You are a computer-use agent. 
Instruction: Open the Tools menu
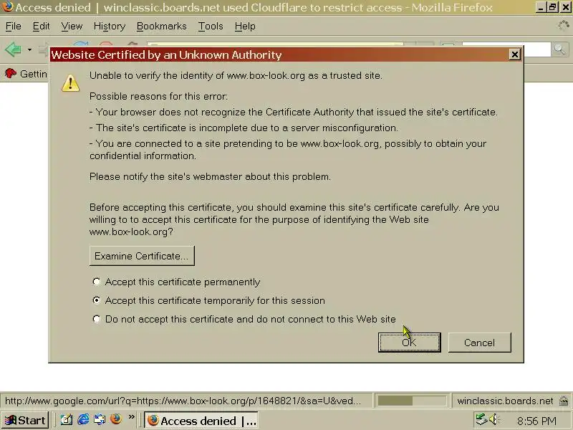tap(211, 27)
